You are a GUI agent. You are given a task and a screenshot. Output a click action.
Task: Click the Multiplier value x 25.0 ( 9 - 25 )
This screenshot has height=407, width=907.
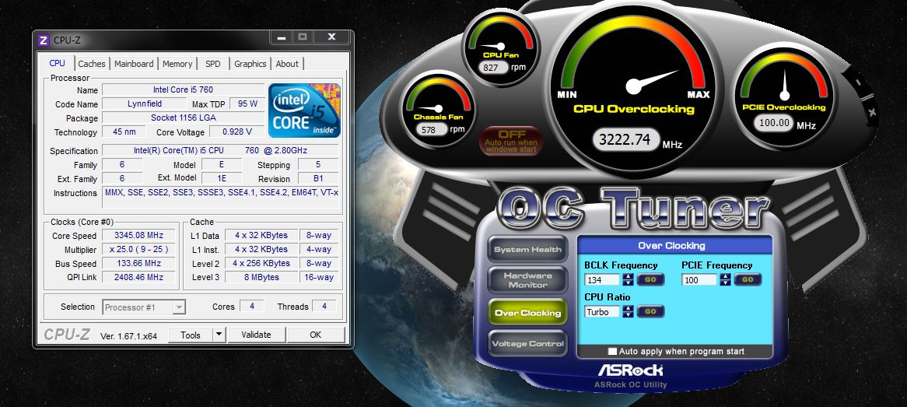(x=138, y=249)
